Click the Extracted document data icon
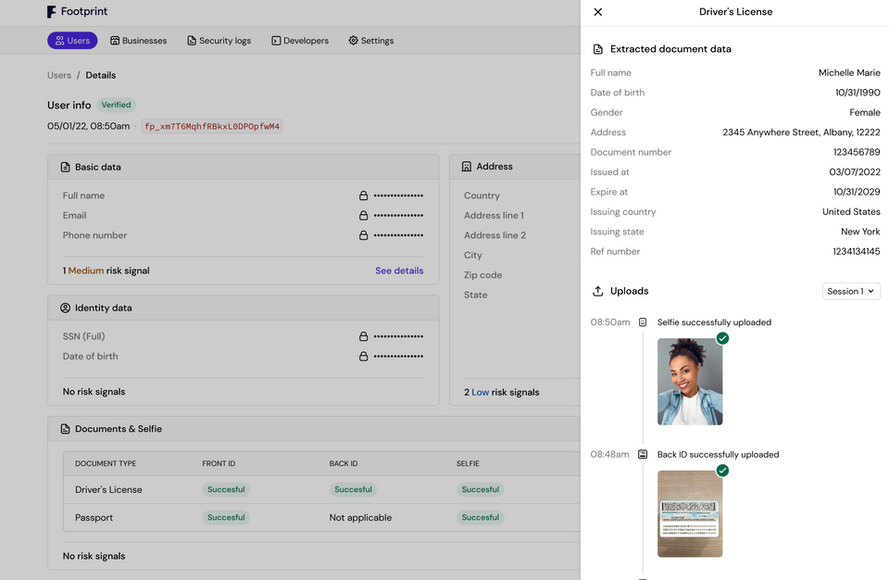Viewport: 889px width, 580px height. click(598, 49)
